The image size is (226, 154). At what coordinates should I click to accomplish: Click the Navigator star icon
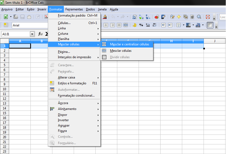pyautogui.click(x=179, y=17)
